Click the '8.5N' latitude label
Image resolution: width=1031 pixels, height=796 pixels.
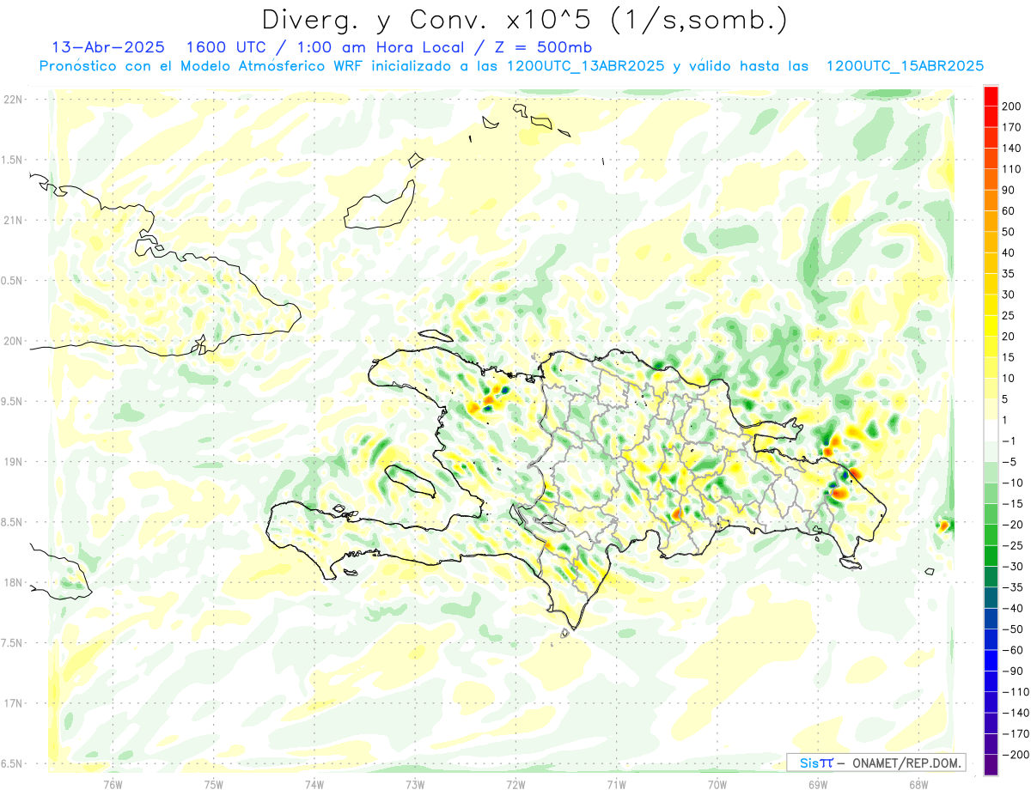[x=13, y=522]
